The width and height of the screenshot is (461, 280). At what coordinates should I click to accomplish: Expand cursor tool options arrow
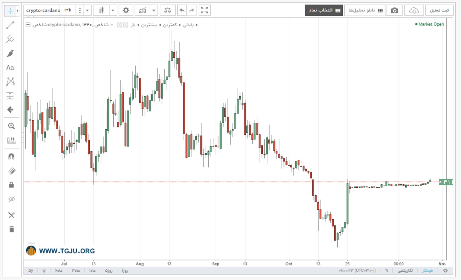(x=17, y=11)
